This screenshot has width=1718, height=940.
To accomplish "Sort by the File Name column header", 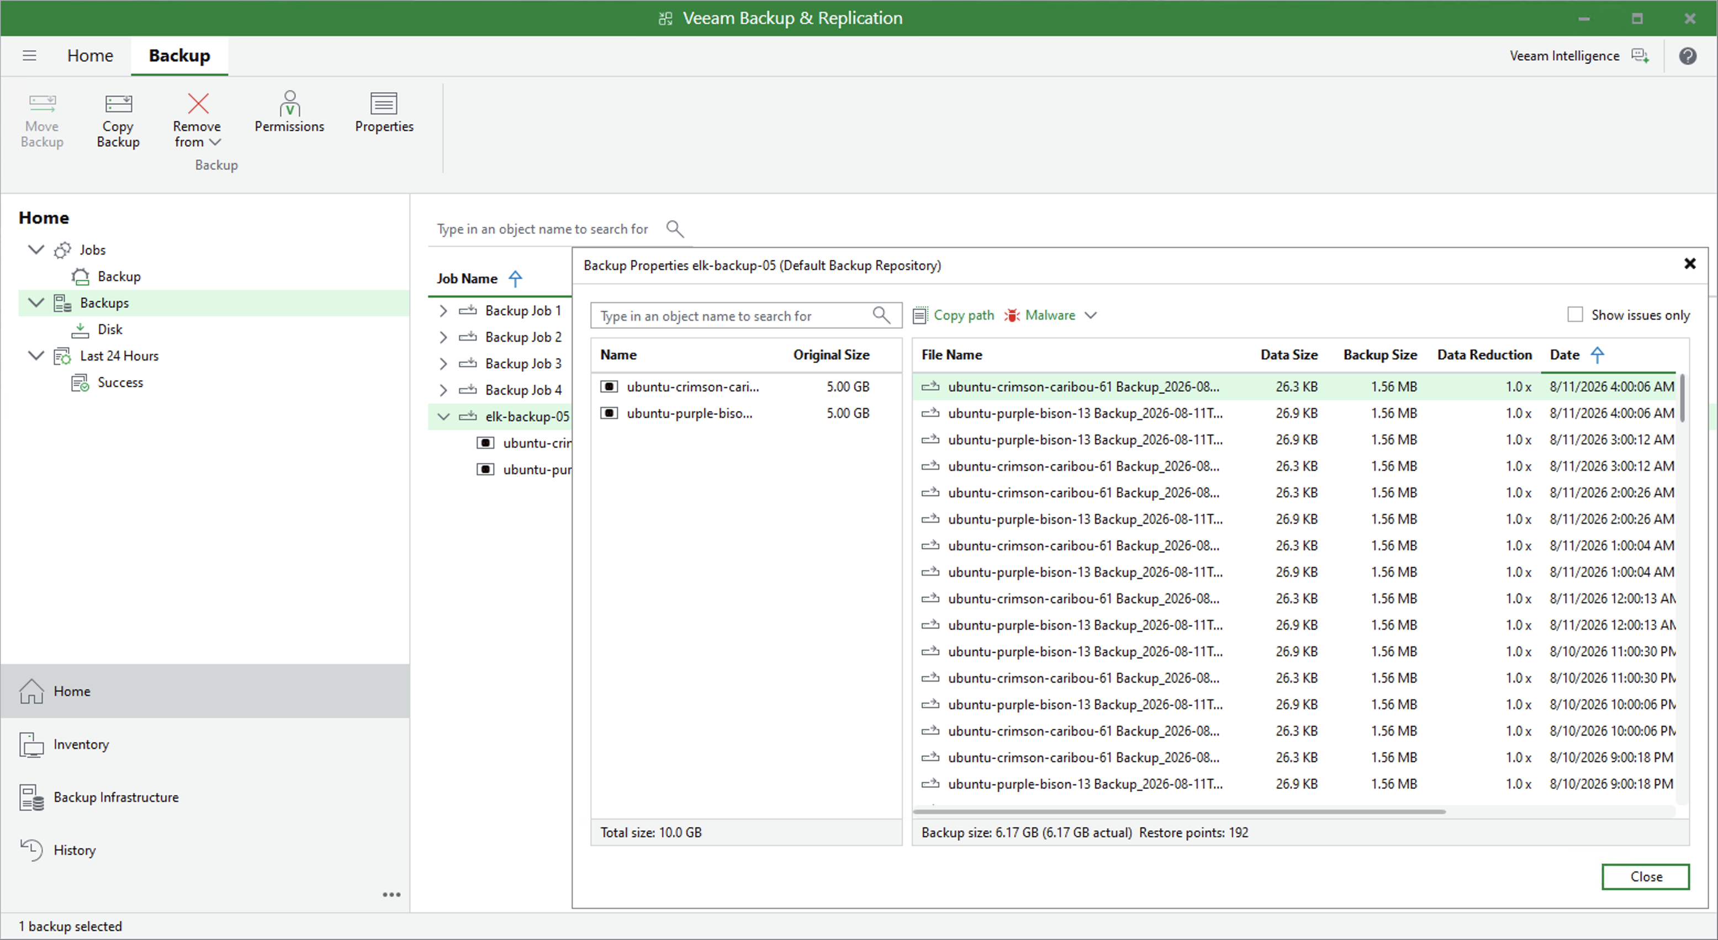I will pos(951,355).
